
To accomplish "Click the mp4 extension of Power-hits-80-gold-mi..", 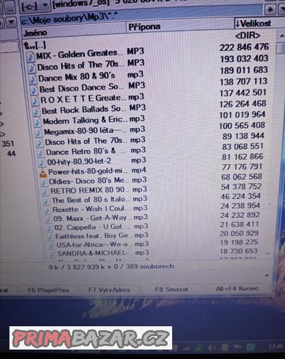I will pyautogui.click(x=139, y=170).
